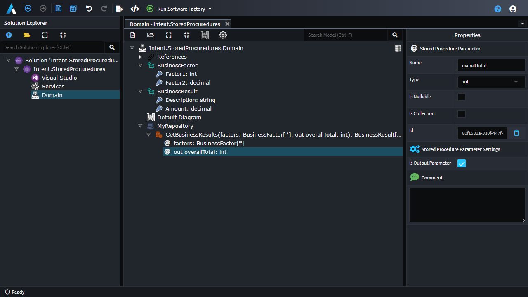Screen dimensions: 528x297
Task: Undo the last change
Action: point(89,8)
